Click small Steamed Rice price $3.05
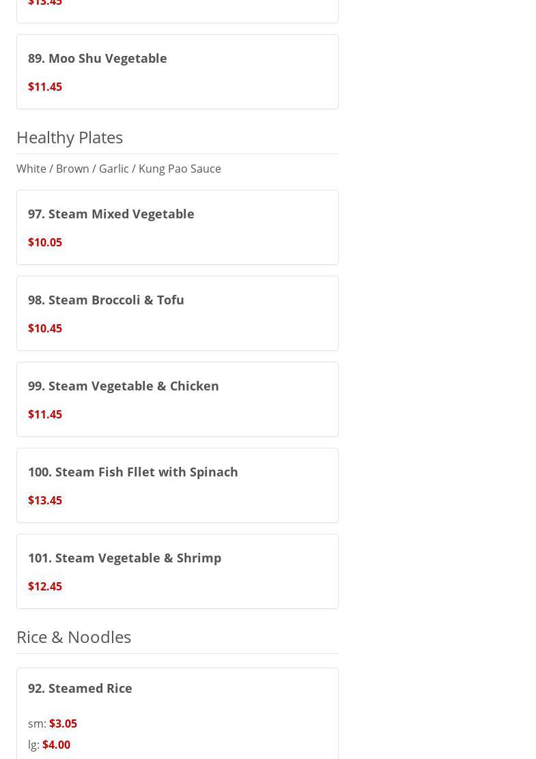 [63, 724]
